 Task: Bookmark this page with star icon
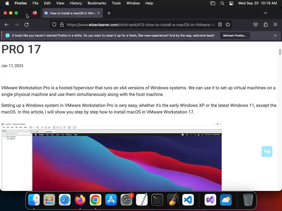click(228, 24)
